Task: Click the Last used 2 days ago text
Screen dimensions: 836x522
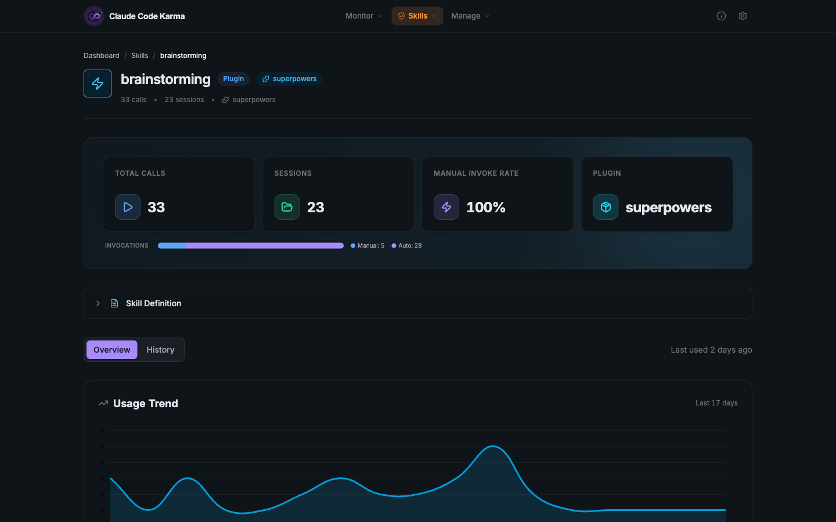Action: click(x=711, y=350)
